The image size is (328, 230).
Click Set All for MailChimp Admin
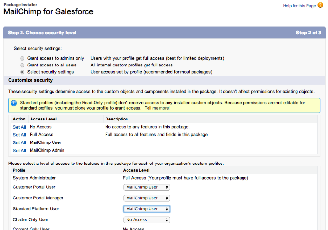click(x=20, y=151)
